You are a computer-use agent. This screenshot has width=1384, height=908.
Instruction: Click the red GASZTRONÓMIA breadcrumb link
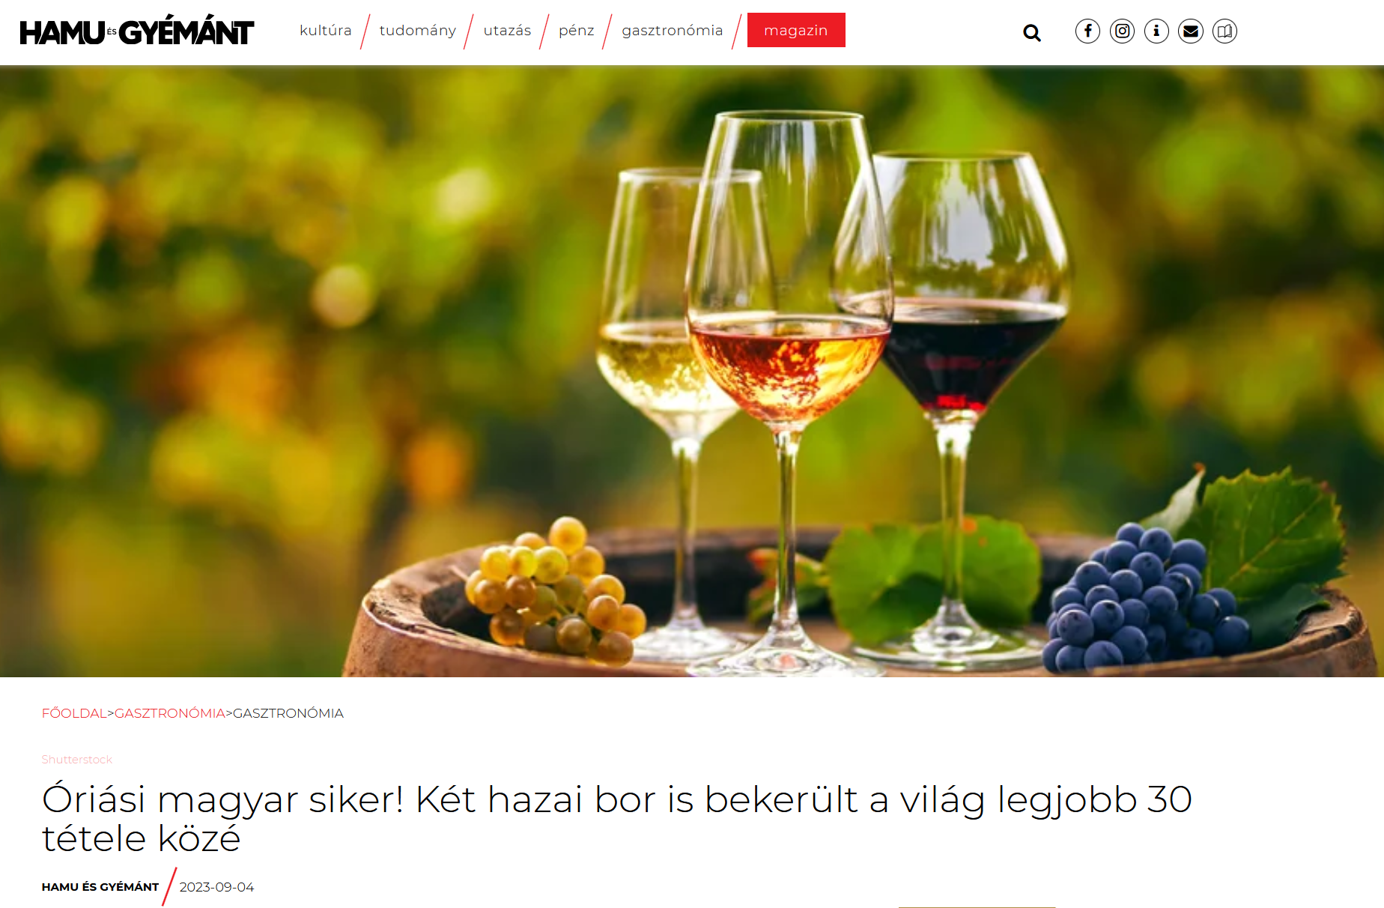(170, 713)
